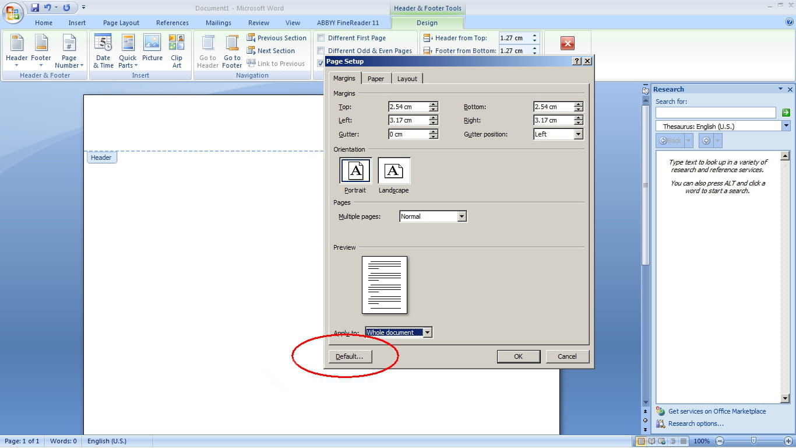The width and height of the screenshot is (796, 448).
Task: Insert Date & Time
Action: pos(103,51)
